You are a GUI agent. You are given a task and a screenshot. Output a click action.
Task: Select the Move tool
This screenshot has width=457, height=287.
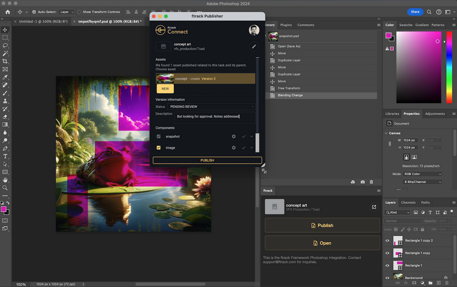[5, 30]
